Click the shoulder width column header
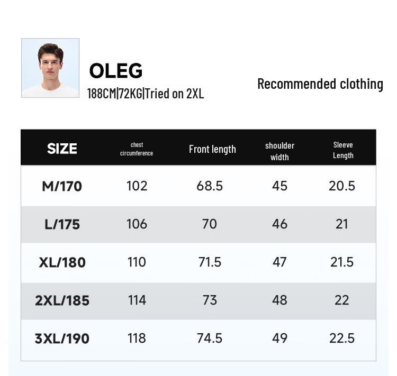Viewport: 397px width, 376px height. [279, 151]
